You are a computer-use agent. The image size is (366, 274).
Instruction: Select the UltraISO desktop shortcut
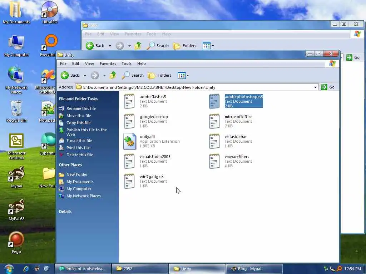coord(49,12)
